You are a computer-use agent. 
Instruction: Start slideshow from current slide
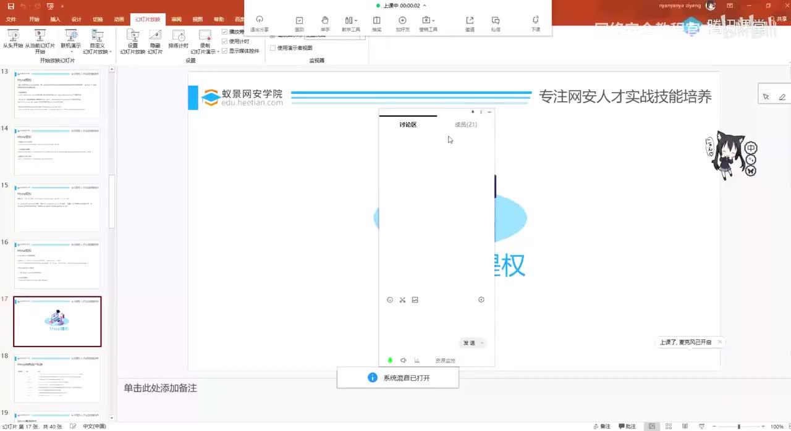pyautogui.click(x=40, y=41)
